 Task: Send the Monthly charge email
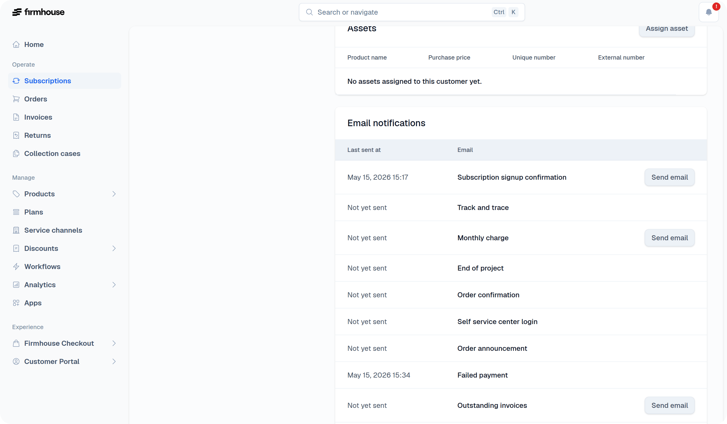pos(670,238)
